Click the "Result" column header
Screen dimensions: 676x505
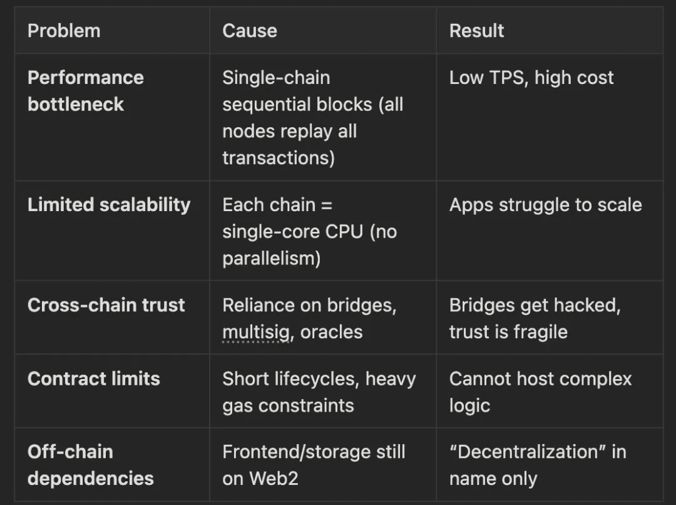(x=476, y=31)
